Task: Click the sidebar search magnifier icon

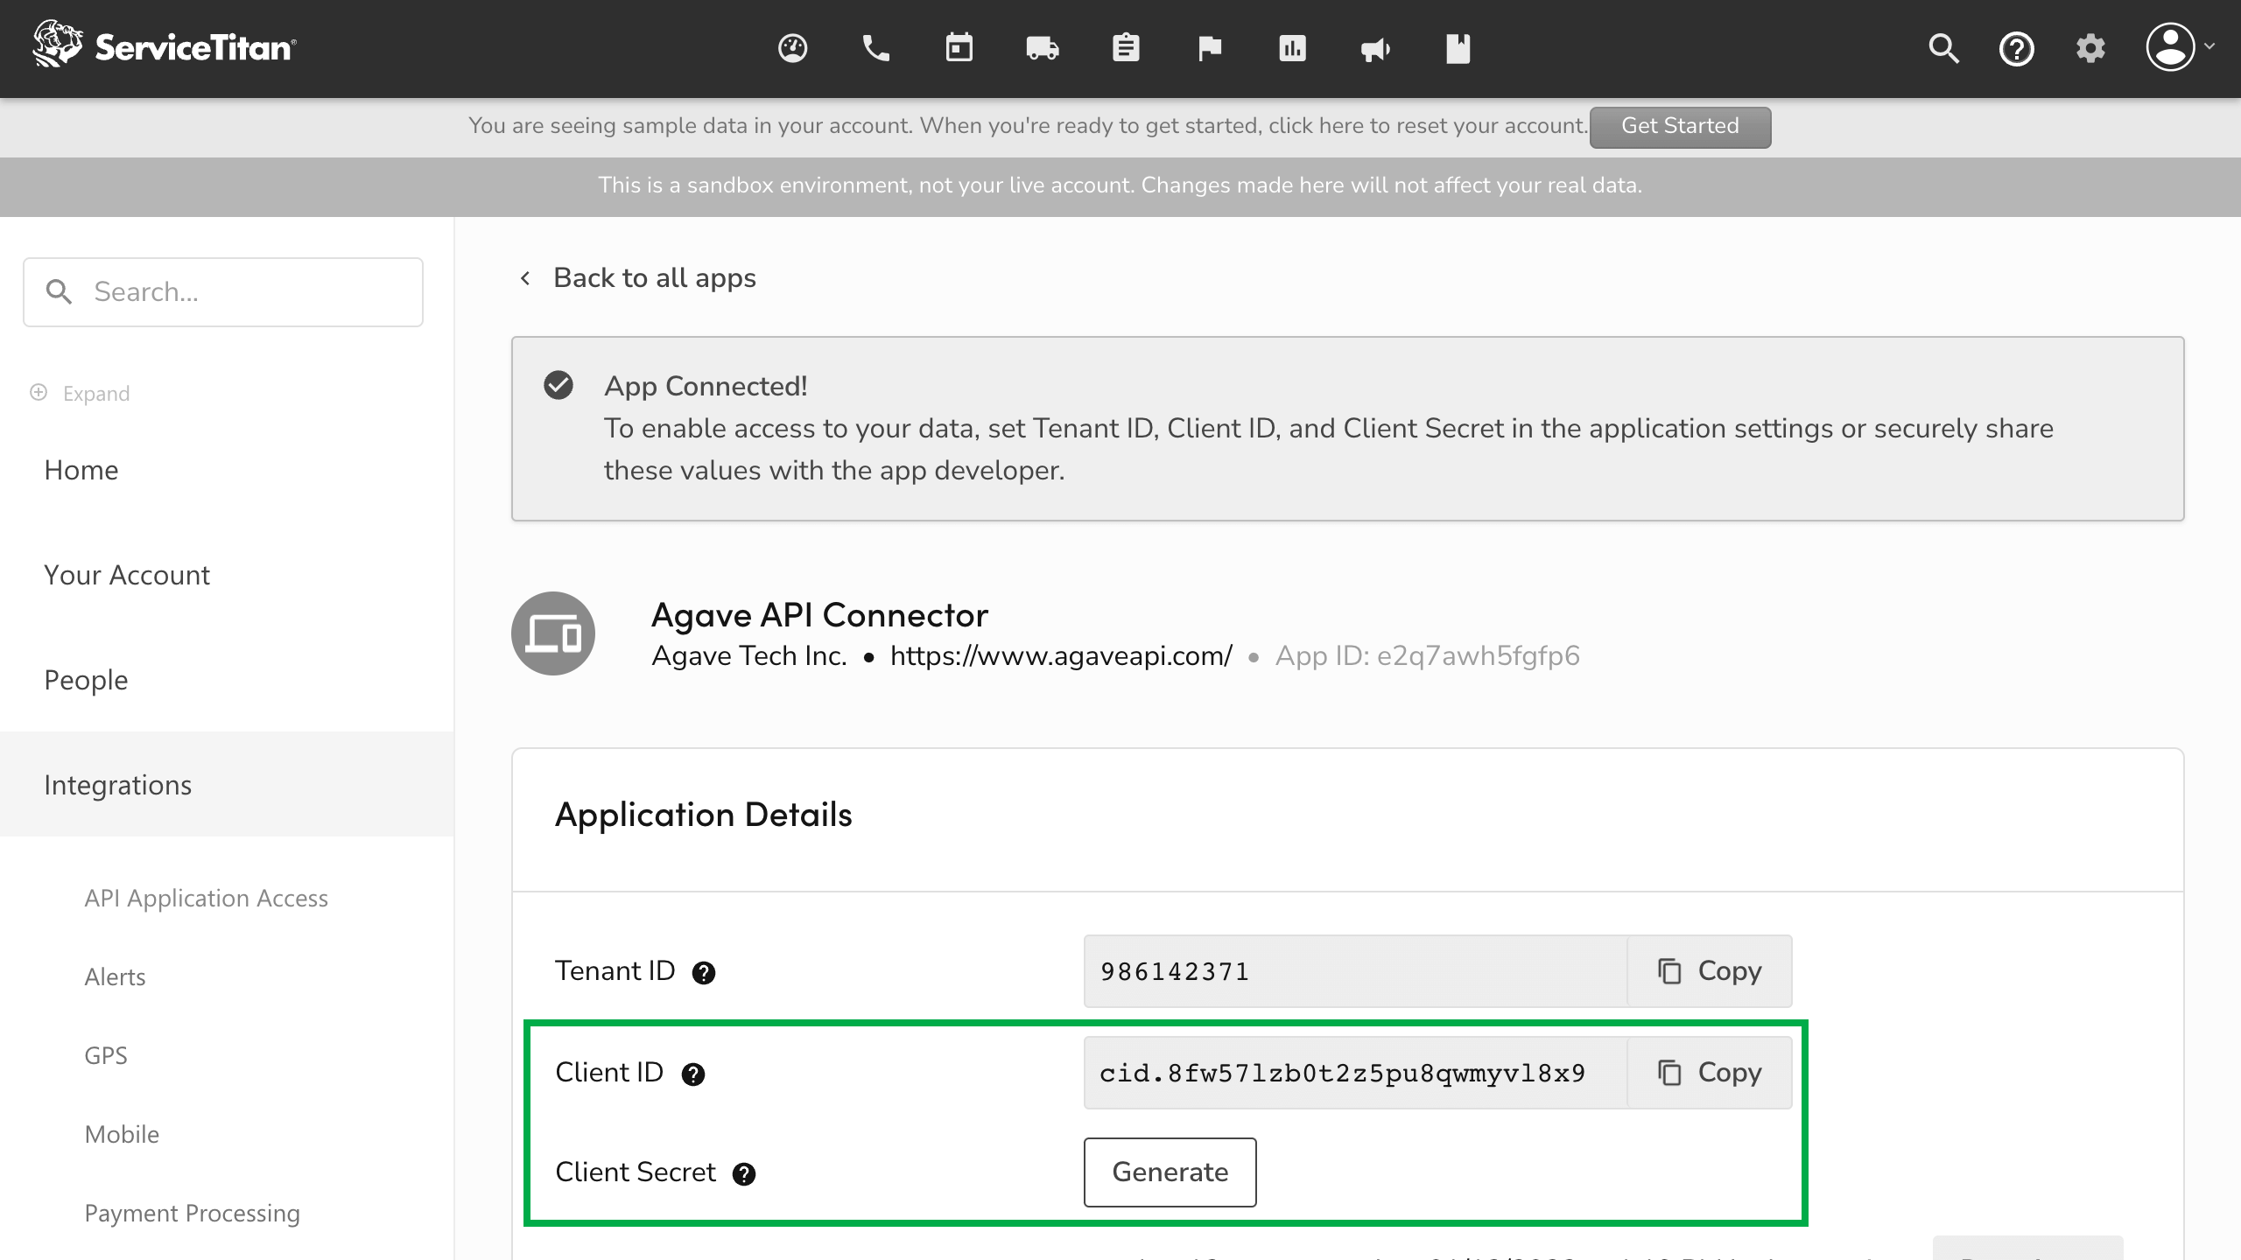Action: (x=59, y=292)
